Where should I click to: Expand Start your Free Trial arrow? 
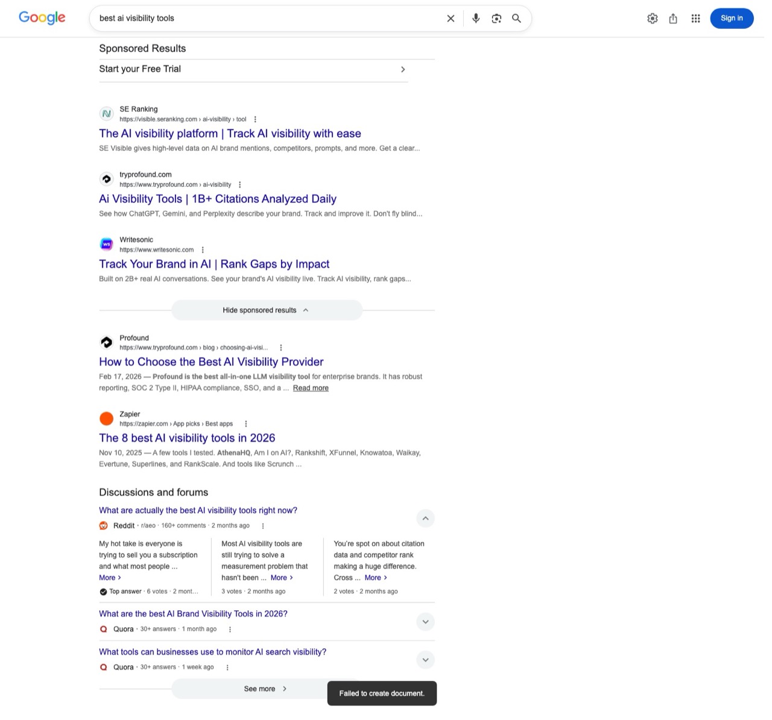pos(403,69)
